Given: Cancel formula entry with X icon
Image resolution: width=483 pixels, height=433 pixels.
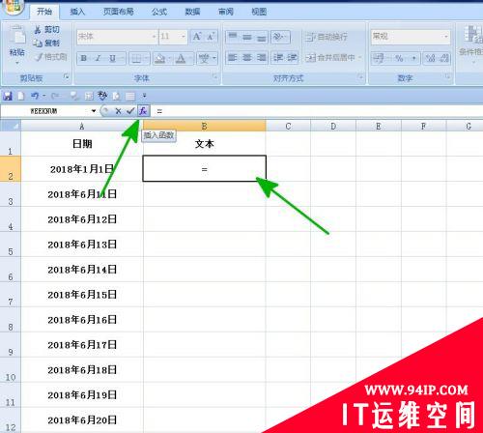Looking at the screenshot, I should [118, 111].
